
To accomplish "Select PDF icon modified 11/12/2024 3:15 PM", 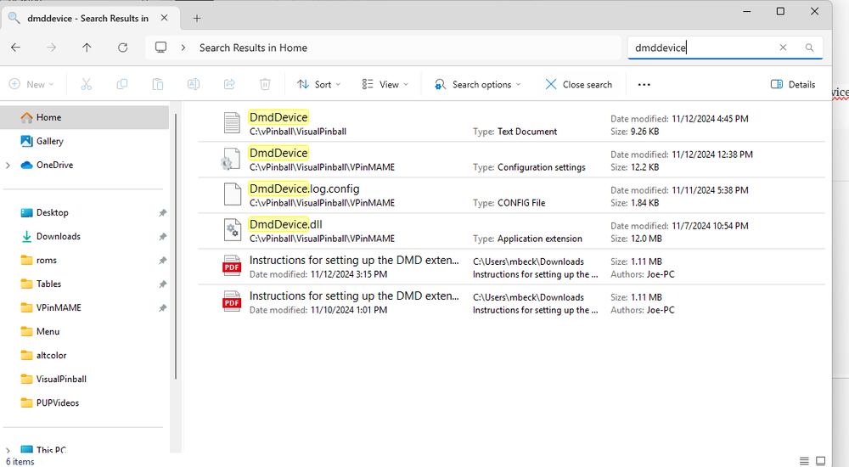I will (x=232, y=266).
